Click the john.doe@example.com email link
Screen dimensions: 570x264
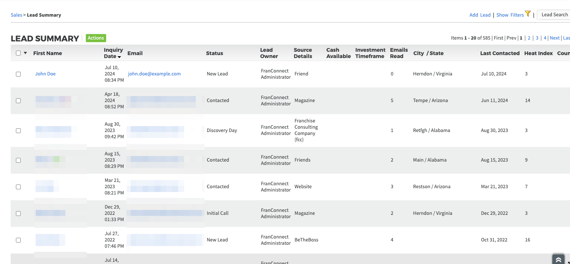click(x=154, y=74)
